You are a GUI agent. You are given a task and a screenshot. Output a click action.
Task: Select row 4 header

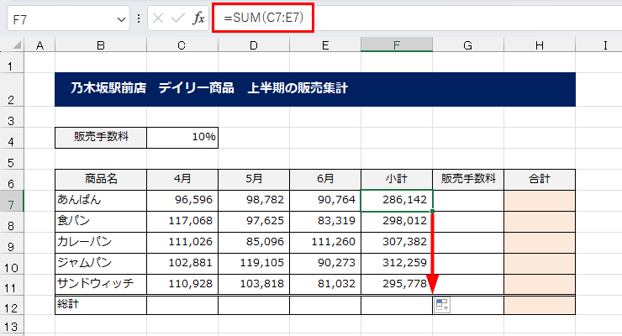(12, 138)
